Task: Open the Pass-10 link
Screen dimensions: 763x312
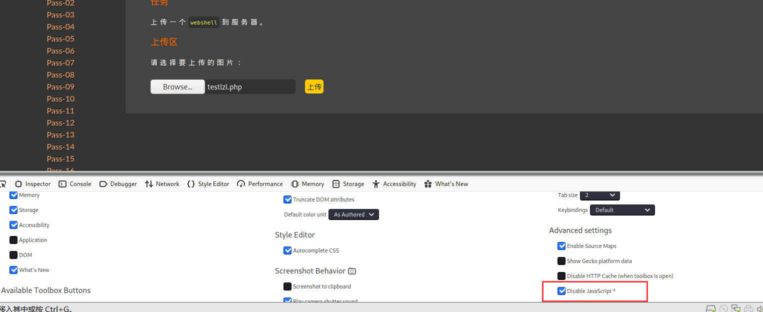Action: pos(60,98)
